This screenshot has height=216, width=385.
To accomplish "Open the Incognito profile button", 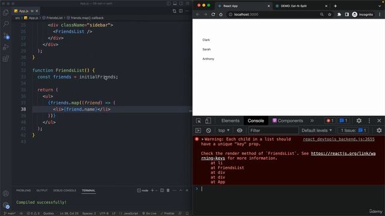I will point(363,14).
